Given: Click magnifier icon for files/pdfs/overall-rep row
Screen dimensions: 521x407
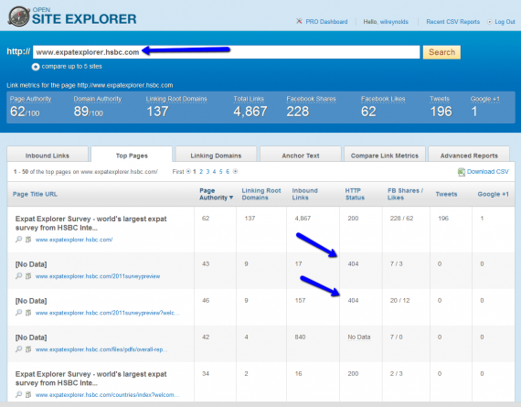Looking at the screenshot, I should click(19, 349).
